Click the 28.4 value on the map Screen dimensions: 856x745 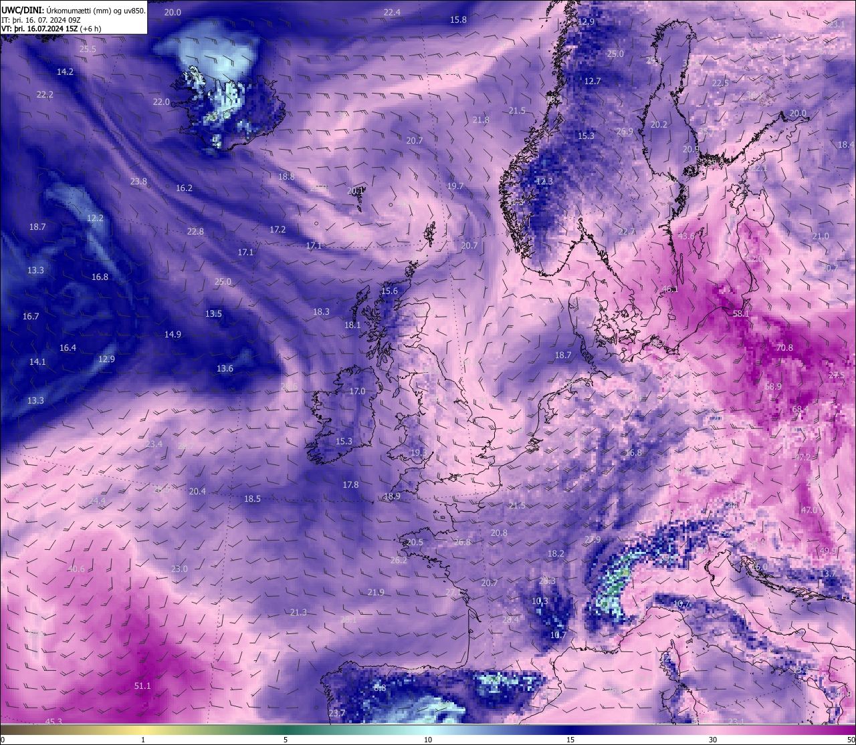(x=510, y=619)
